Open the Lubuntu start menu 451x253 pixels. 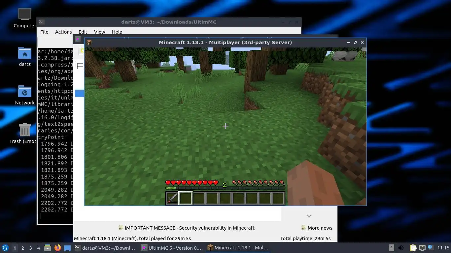[x=5, y=248]
